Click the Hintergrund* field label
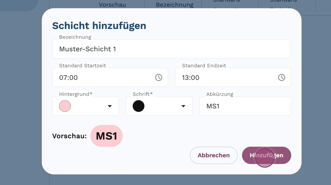 [x=76, y=94]
